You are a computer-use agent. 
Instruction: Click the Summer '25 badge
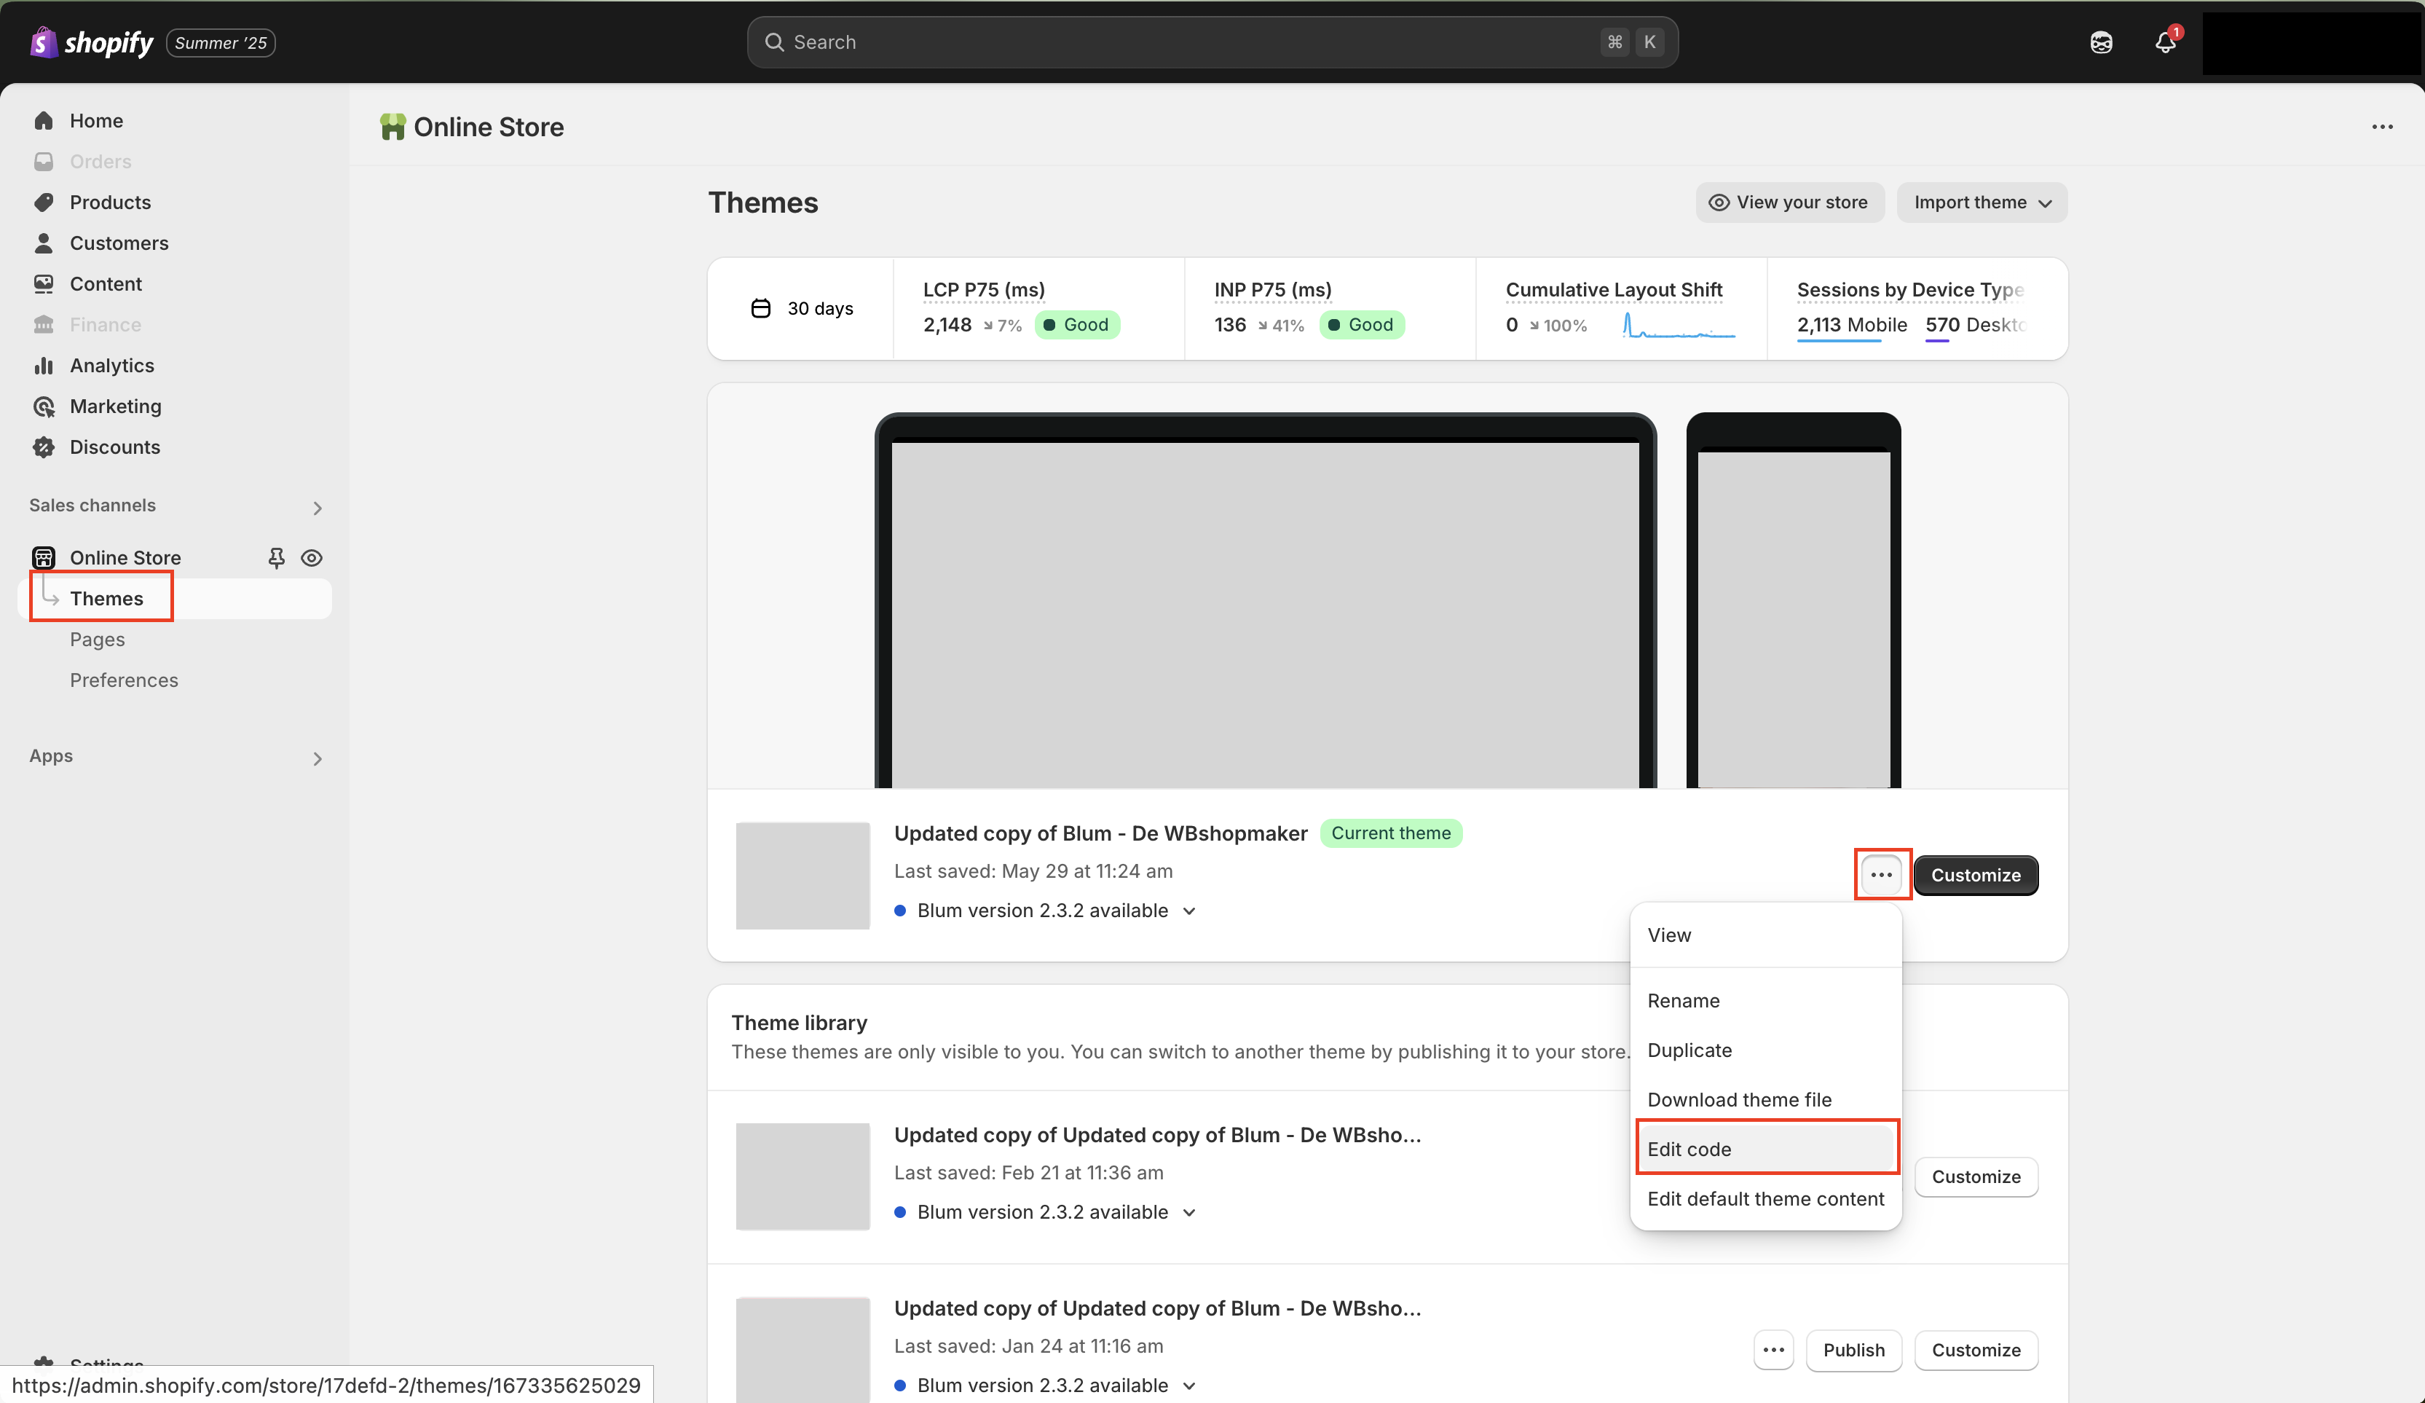tap(221, 42)
